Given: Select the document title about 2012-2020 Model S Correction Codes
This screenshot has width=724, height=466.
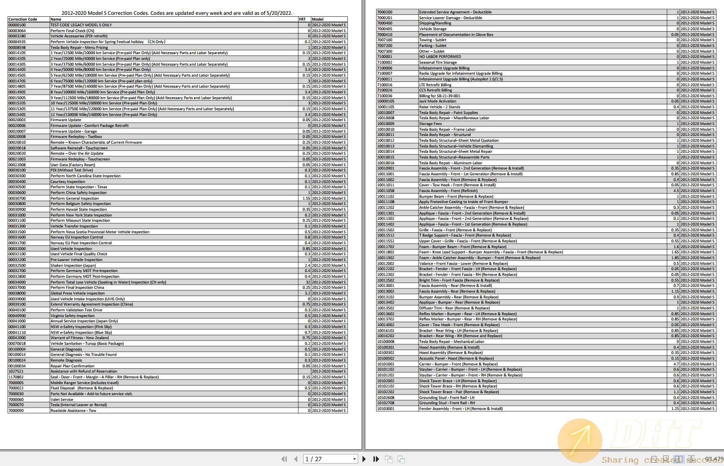Looking at the screenshot, I should point(177,13).
